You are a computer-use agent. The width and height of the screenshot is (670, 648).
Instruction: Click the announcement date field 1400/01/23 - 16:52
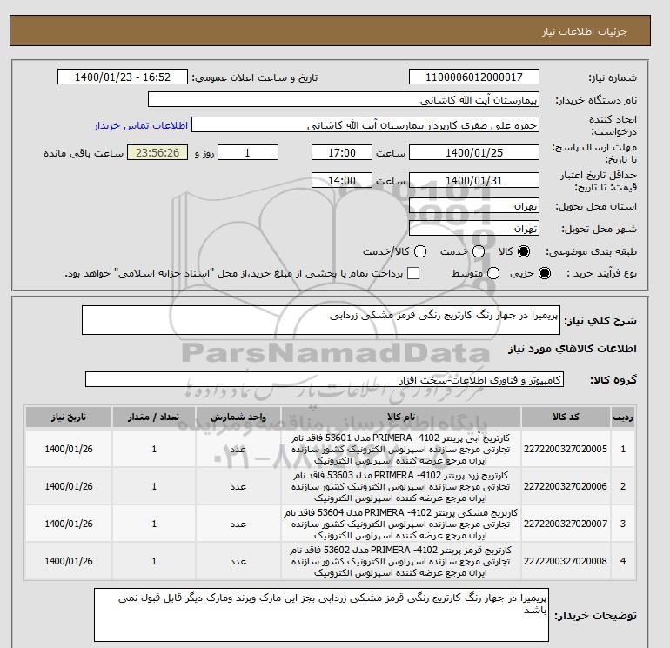pos(123,77)
